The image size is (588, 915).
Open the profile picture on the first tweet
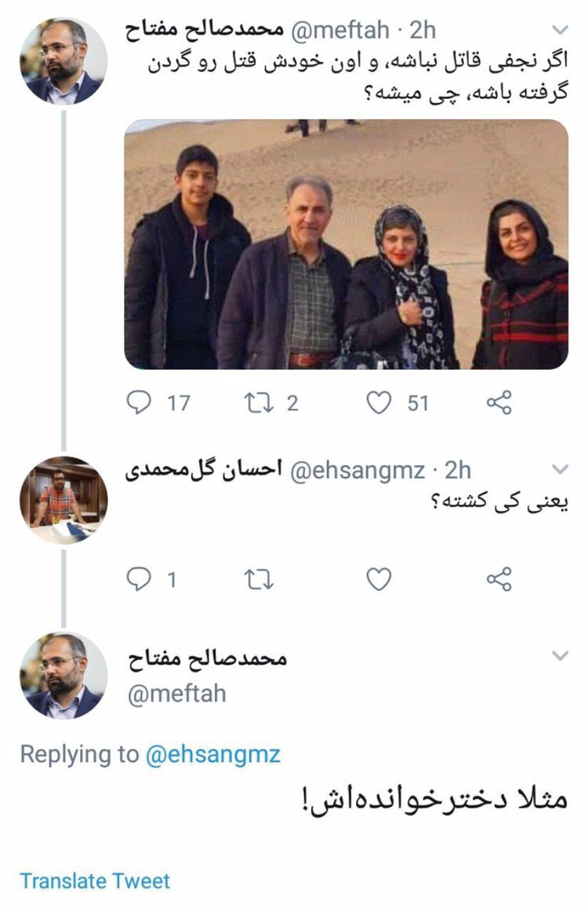63,61
